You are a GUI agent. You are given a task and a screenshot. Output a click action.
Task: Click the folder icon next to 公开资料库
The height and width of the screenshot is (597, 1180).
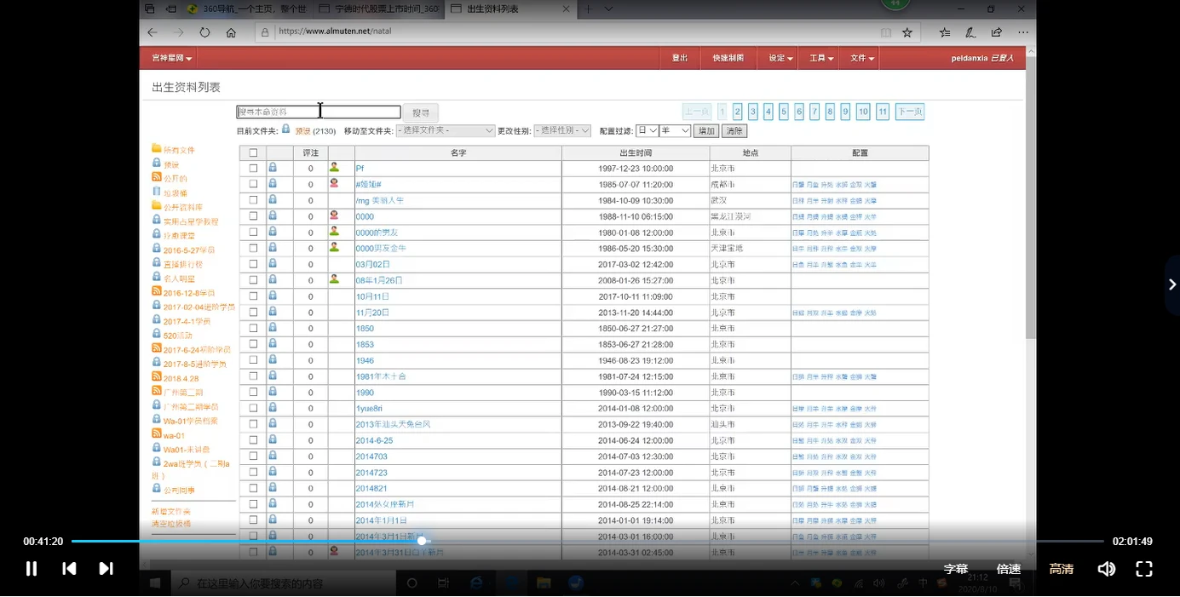coord(157,206)
